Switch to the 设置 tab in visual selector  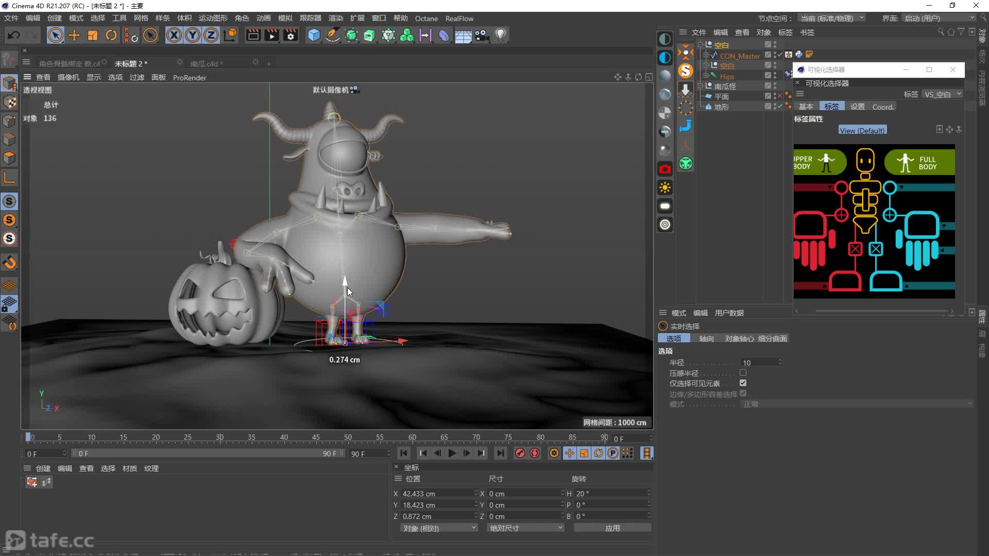pos(857,107)
